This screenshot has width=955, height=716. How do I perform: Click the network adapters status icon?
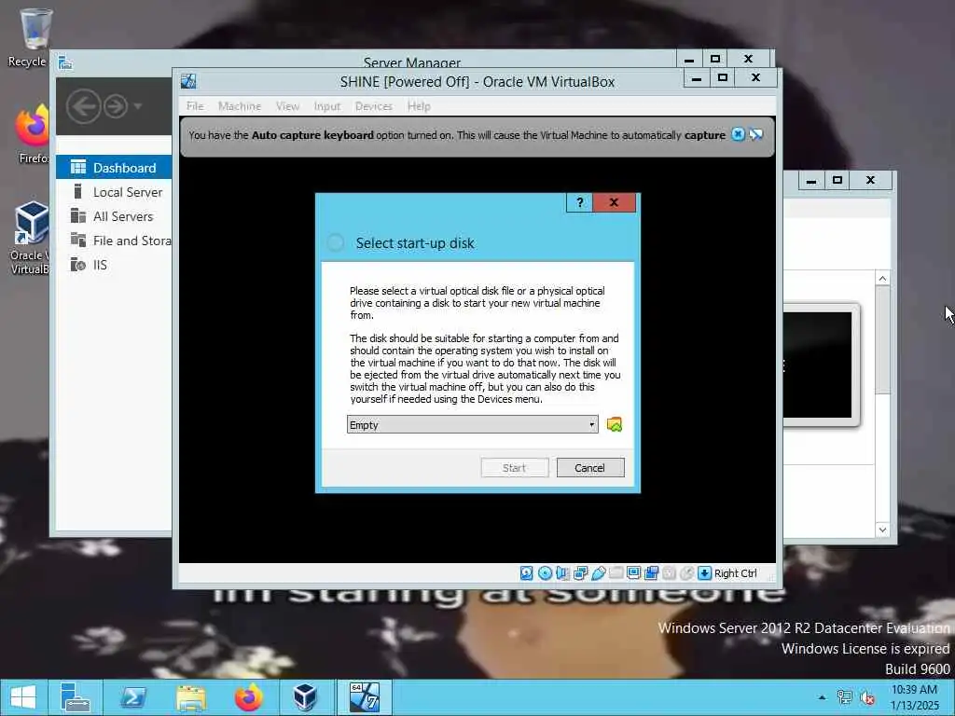(x=580, y=573)
